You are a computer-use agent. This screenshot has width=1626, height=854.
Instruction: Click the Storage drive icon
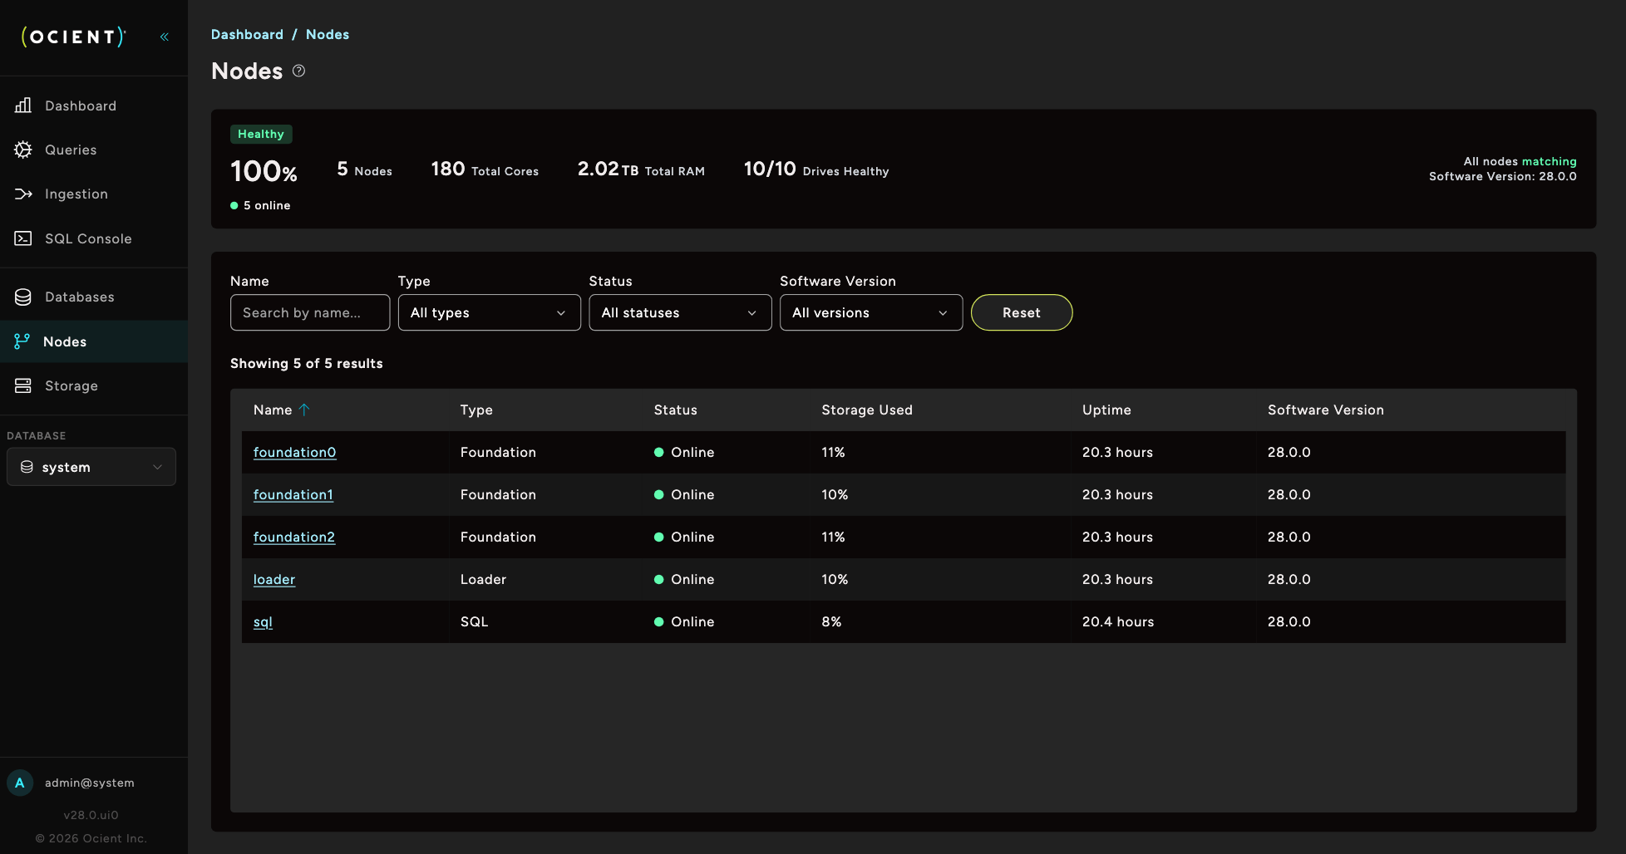tap(23, 385)
